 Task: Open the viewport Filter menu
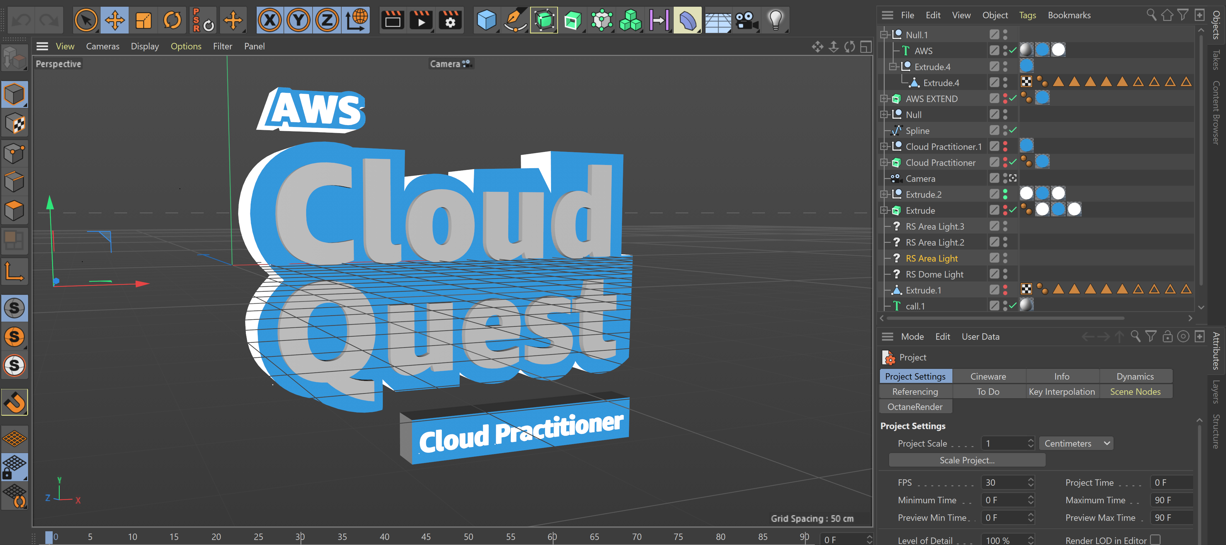point(222,46)
